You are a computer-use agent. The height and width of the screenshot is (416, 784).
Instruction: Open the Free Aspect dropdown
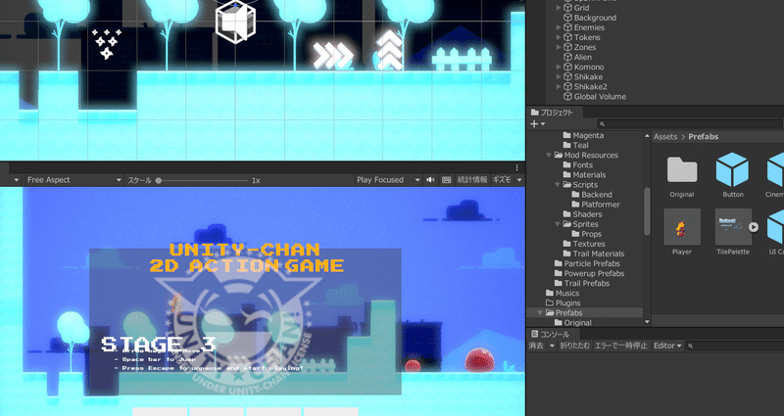point(73,180)
